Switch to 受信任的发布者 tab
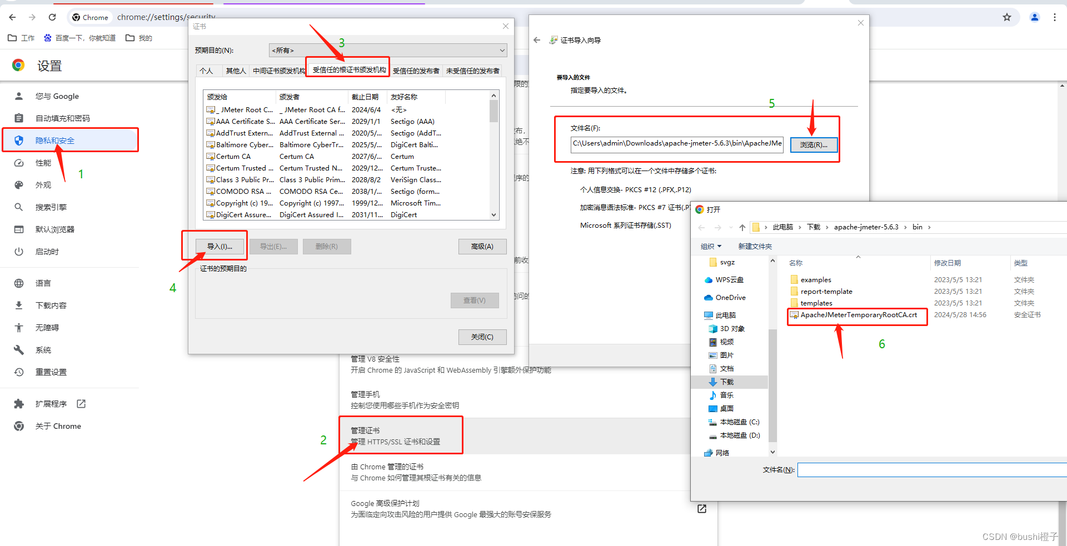 click(x=416, y=71)
